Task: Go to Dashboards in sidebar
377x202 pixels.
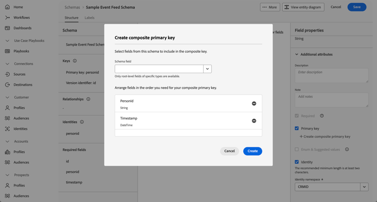Action: coord(23,28)
